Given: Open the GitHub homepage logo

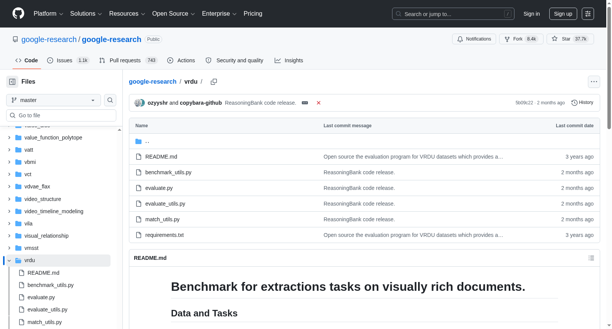Looking at the screenshot, I should 18,14.
